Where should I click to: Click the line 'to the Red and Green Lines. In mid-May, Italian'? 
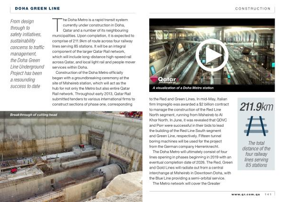point(188,99)
